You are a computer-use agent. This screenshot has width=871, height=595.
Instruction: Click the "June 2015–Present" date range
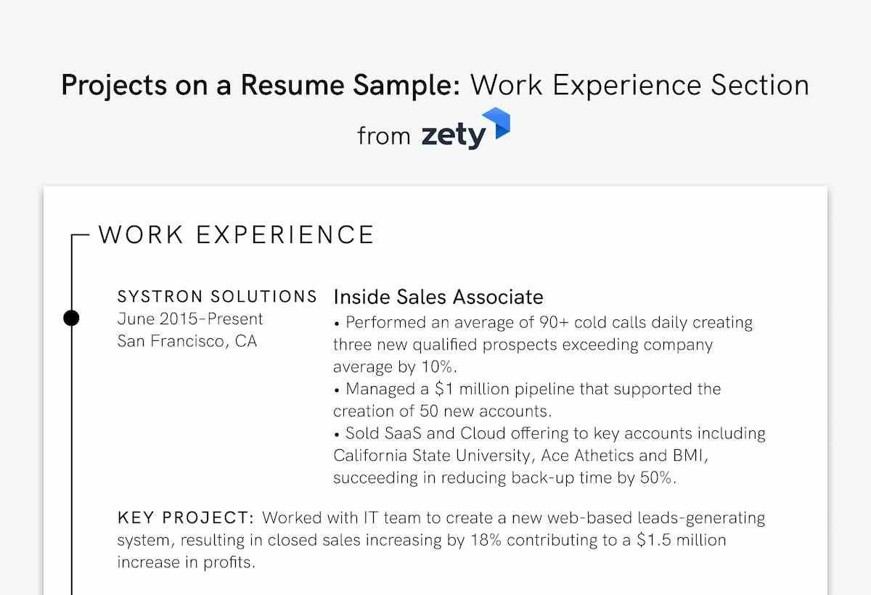[190, 319]
